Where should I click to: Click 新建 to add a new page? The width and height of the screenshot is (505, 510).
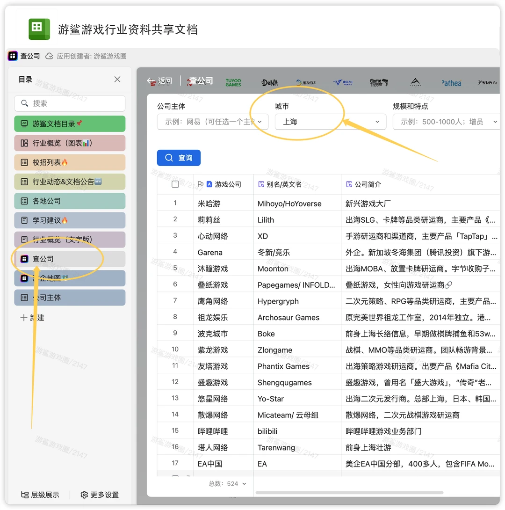(32, 318)
